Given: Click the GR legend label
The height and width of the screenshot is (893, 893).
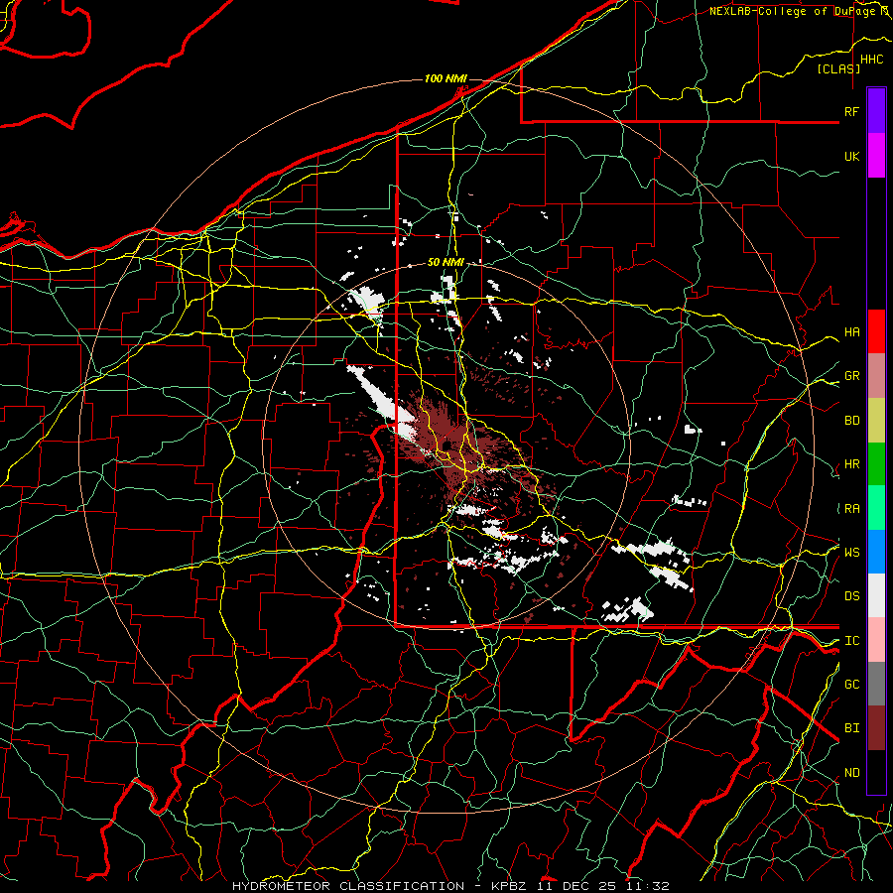Looking at the screenshot, I should [851, 376].
